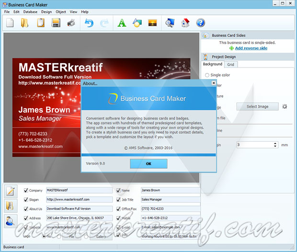Viewport: 297px width, 252px height.
Task: Click James Brown text on the card
Action: (45, 110)
